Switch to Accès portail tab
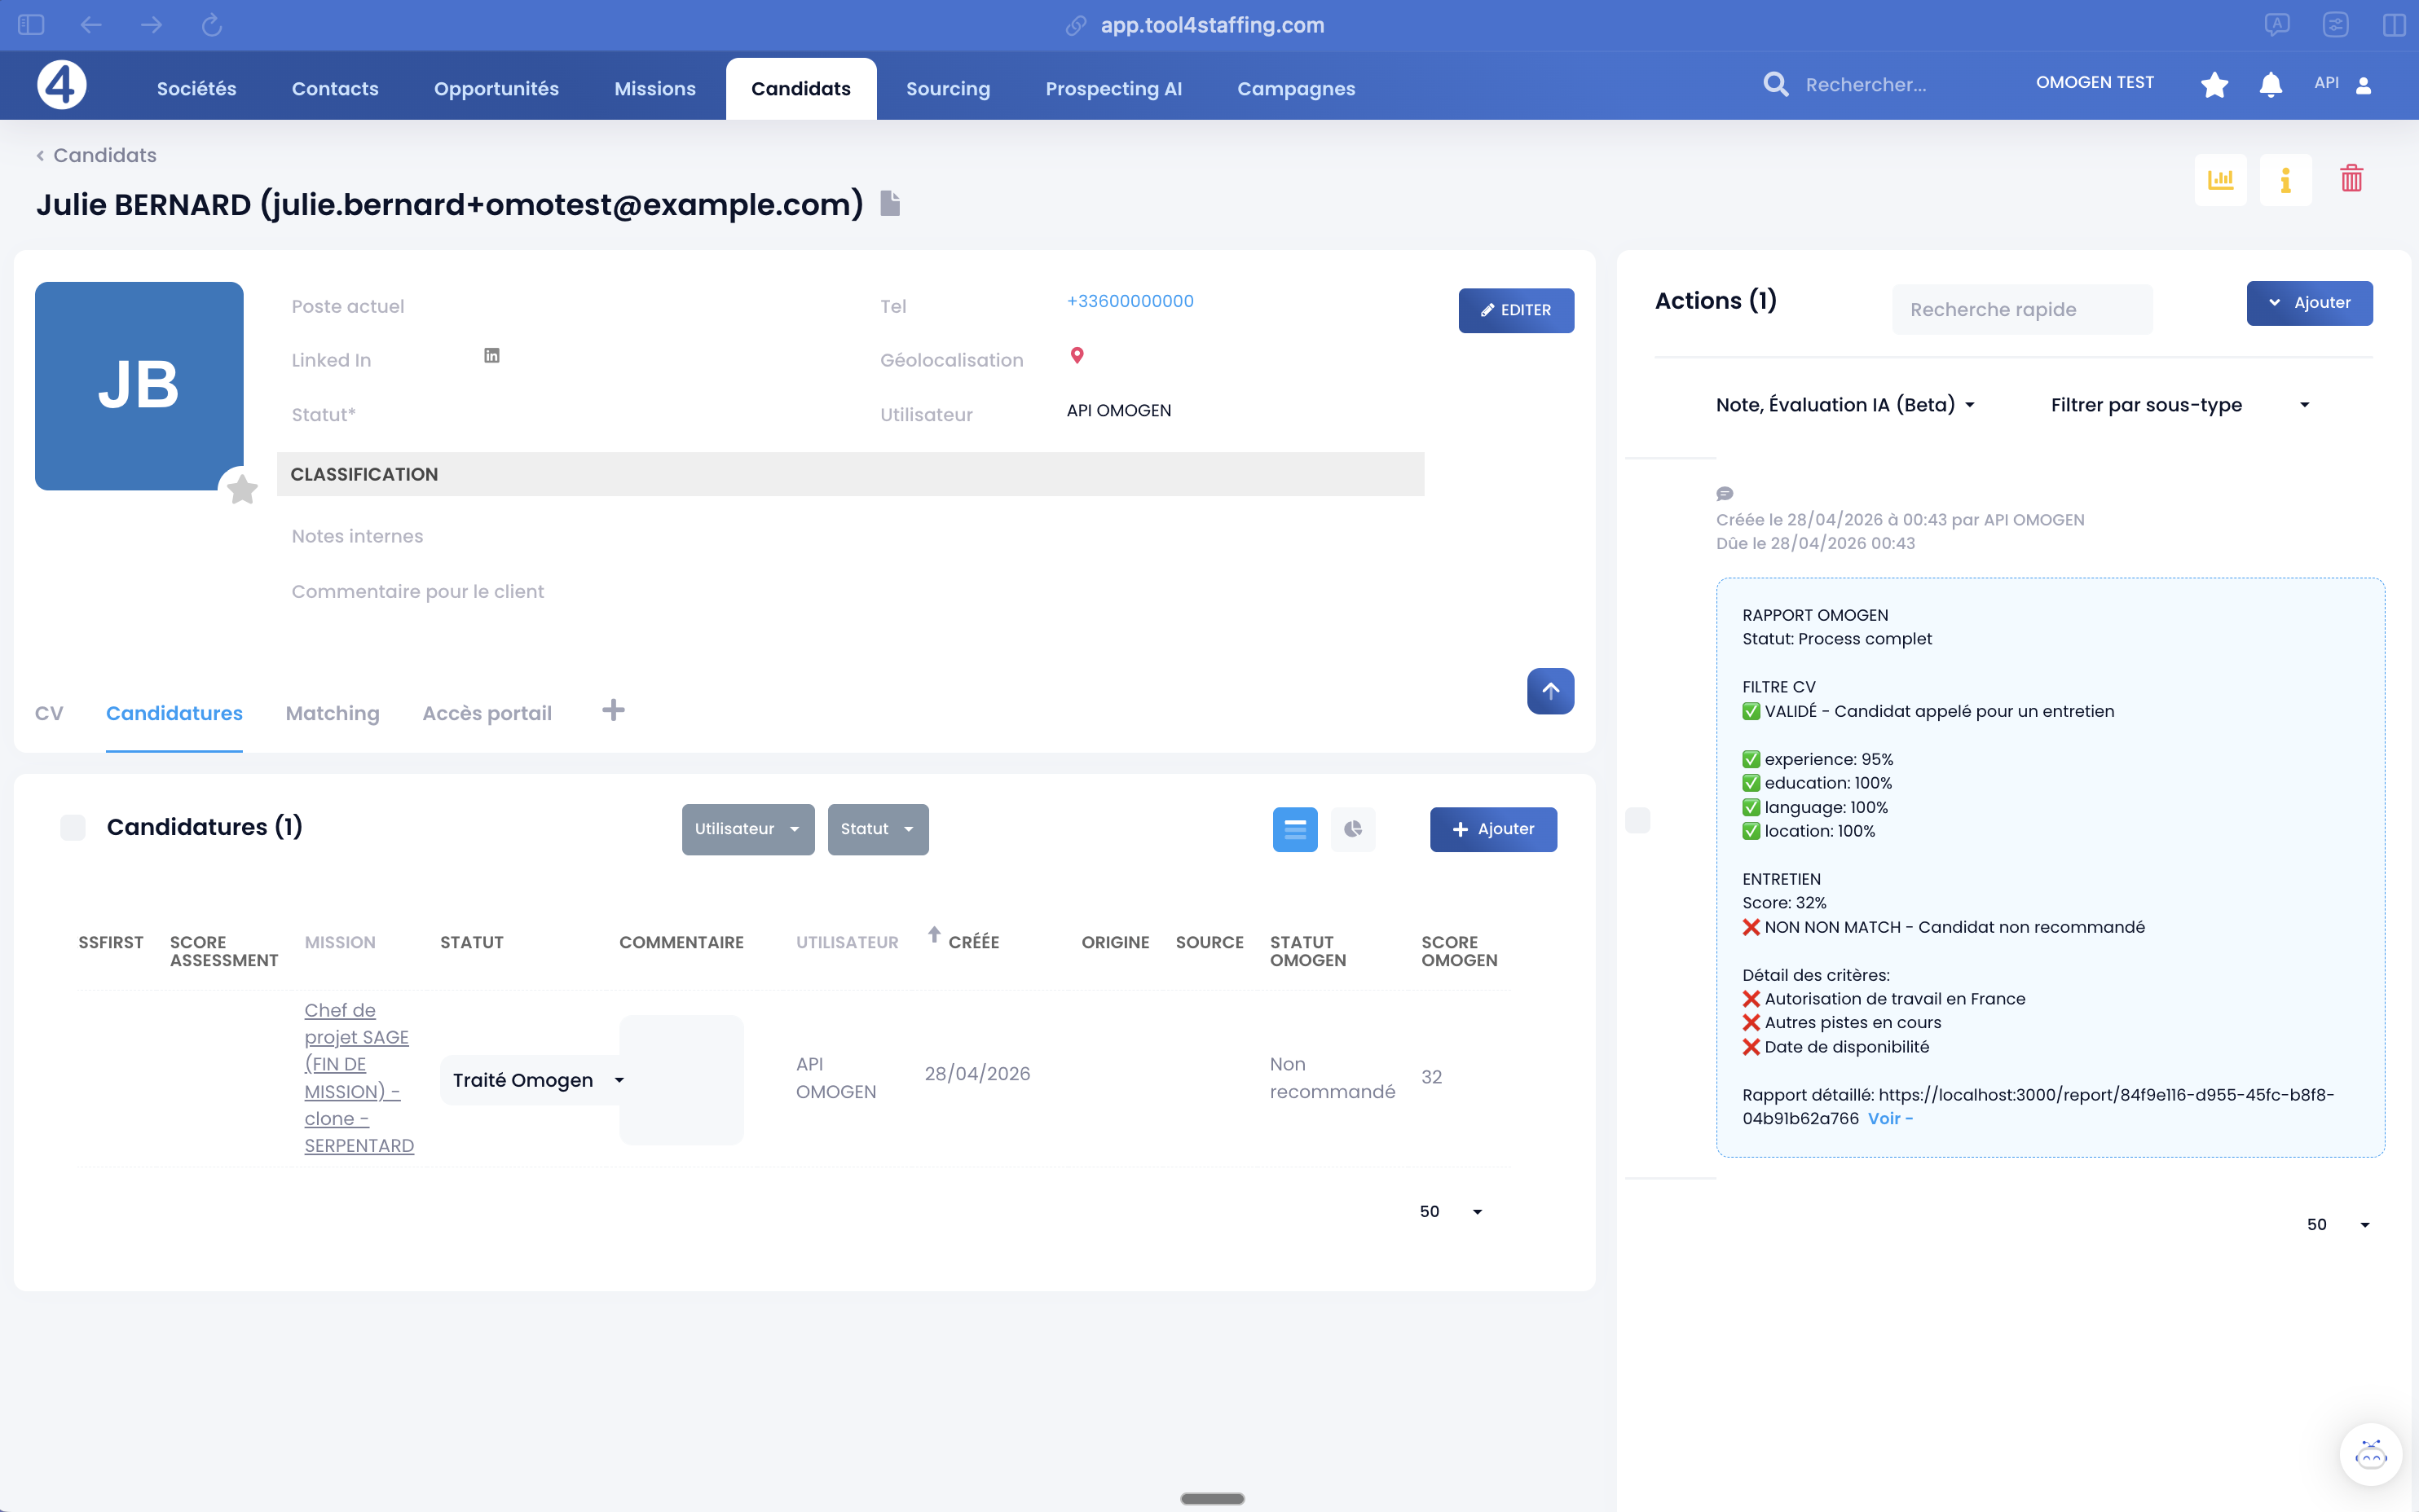 point(487,713)
